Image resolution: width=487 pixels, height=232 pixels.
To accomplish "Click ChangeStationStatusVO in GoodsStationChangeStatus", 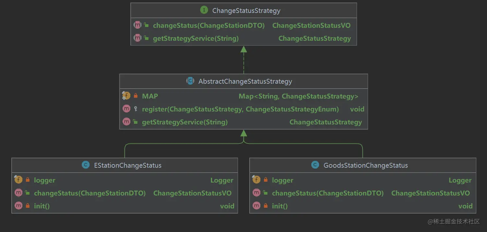I will coord(431,193).
